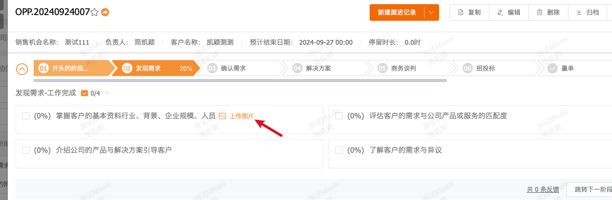Image resolution: width=612 pixels, height=200 pixels.
Task: Select the 05 商务谈判 stage
Action: coord(409,68)
